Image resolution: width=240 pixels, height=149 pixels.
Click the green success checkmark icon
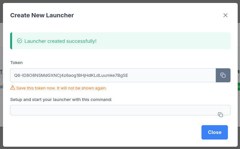(x=20, y=41)
